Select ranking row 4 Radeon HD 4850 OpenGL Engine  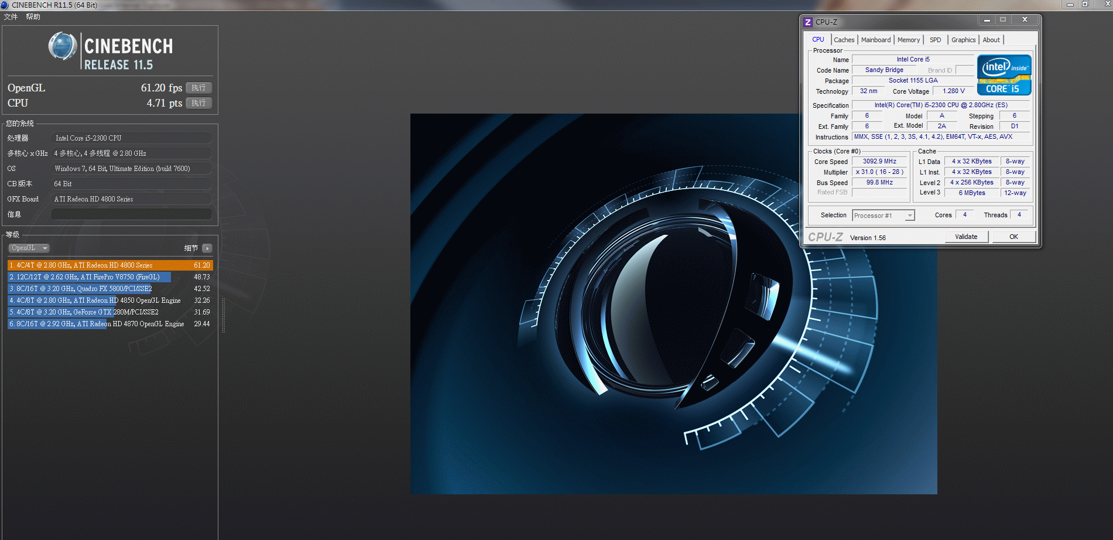click(110, 300)
